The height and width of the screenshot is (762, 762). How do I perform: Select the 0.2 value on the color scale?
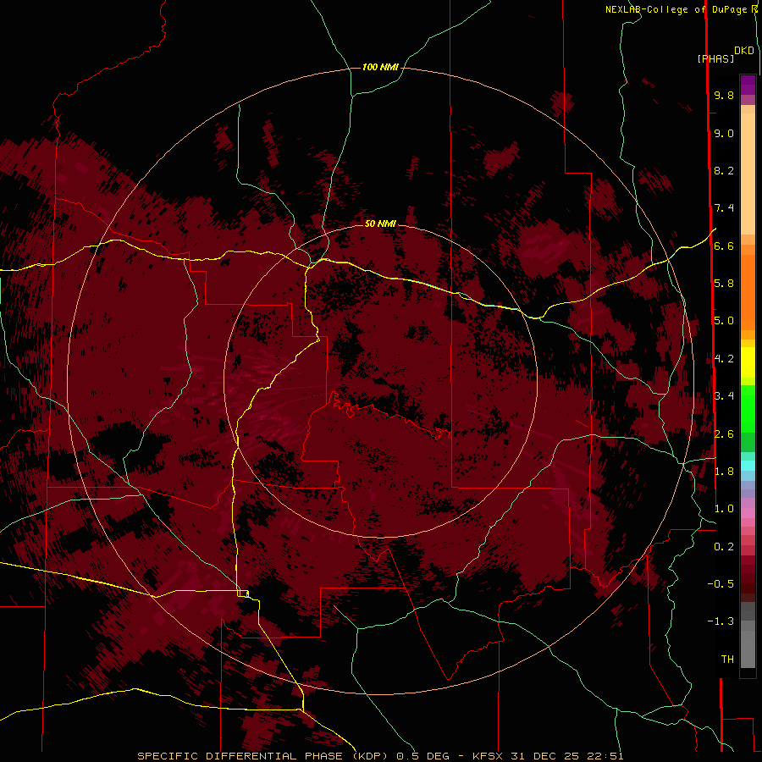point(724,547)
